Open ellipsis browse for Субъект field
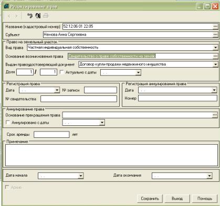The height and width of the screenshot is (206, 220). coord(215,35)
